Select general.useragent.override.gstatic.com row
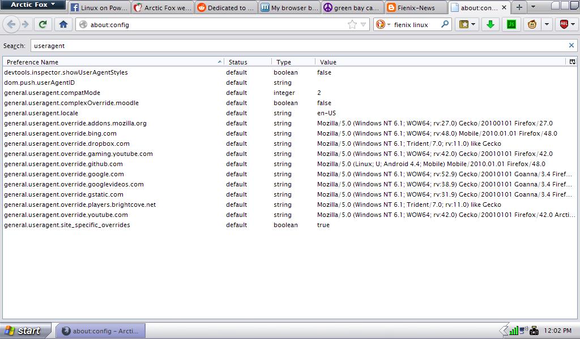 290,194
